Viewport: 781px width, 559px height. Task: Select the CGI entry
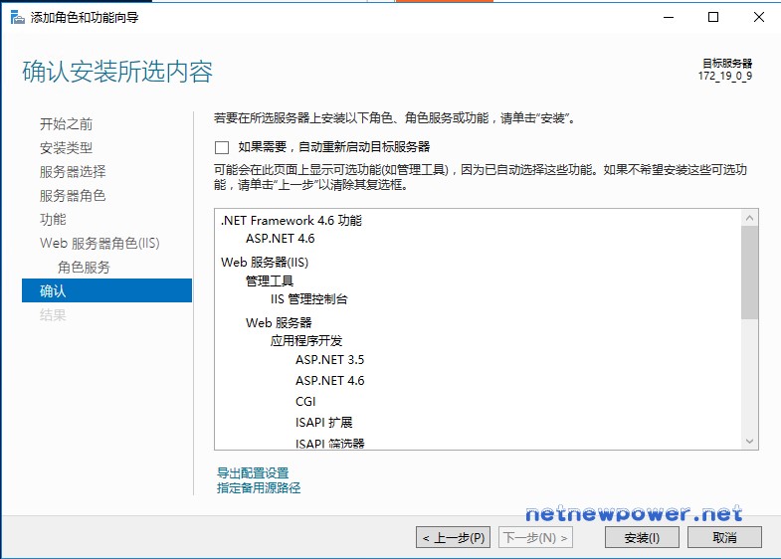click(x=305, y=402)
